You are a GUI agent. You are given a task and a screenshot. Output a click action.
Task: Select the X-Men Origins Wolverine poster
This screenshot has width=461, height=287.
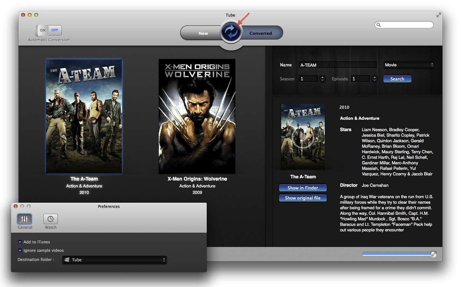197,116
